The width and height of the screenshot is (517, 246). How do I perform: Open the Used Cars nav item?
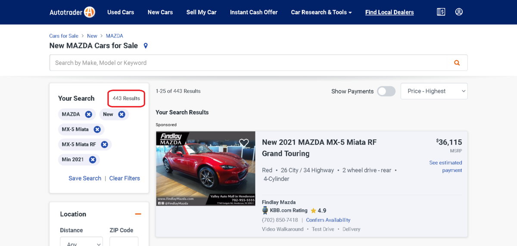pos(121,12)
